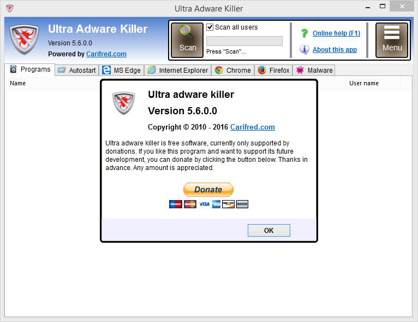
Task: Click the scan progress bar
Action: point(244,41)
